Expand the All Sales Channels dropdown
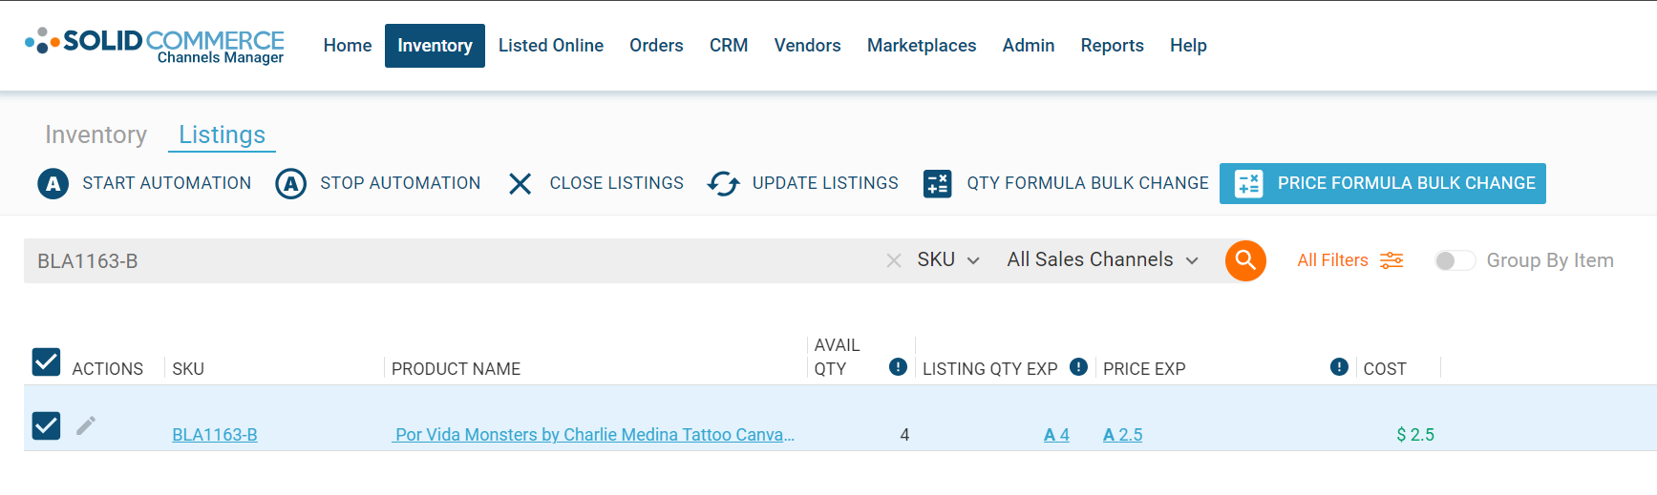The height and width of the screenshot is (495, 1657). click(1102, 260)
